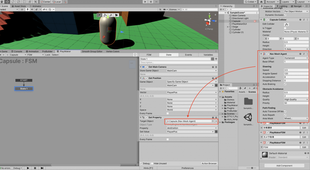The width and height of the screenshot is (310, 170).
Task: Open the Property dropdown showing destination
Action: click(192, 128)
